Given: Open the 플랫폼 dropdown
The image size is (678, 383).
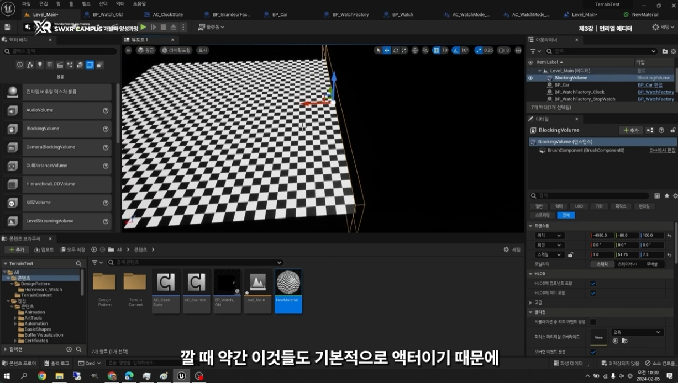Looking at the screenshot, I should (211, 27).
